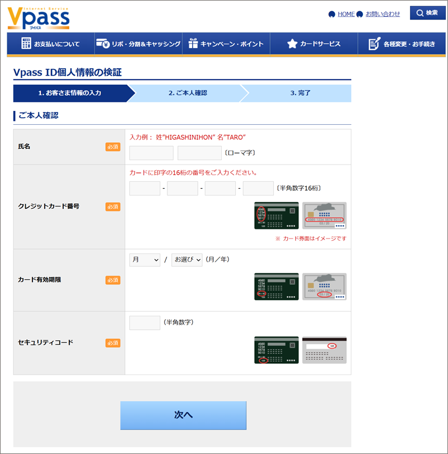
Task: Click the card-yen icon beside リボ・分割
Action: pos(102,44)
